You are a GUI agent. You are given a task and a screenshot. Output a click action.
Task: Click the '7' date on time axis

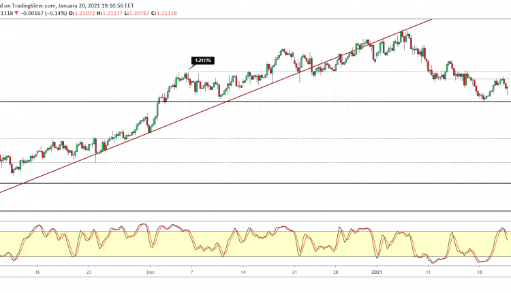coord(191,272)
